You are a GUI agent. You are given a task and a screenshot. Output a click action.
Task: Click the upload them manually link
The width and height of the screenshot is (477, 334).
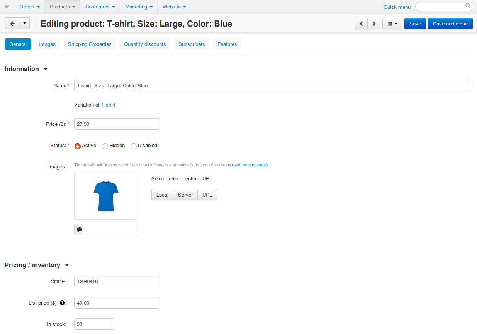click(248, 165)
